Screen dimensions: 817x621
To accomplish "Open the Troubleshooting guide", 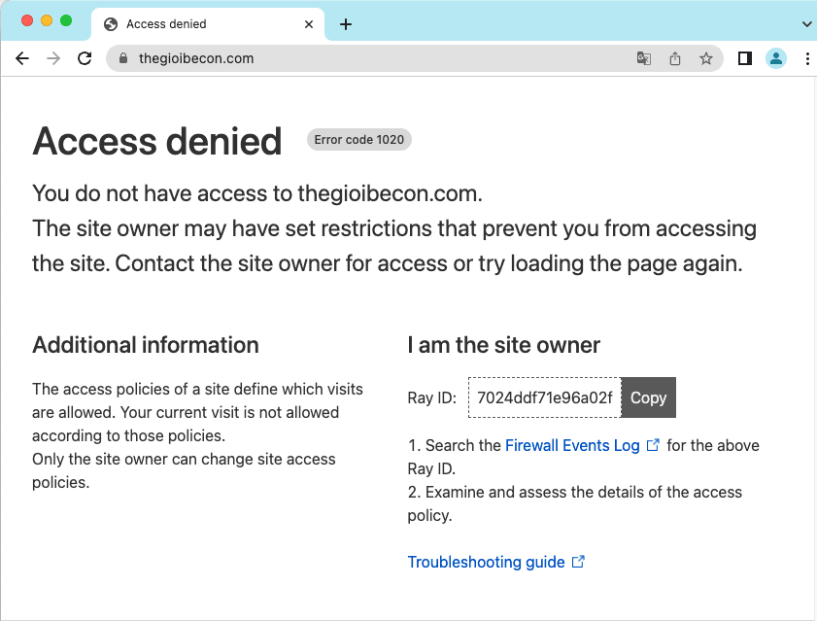I will coord(485,562).
